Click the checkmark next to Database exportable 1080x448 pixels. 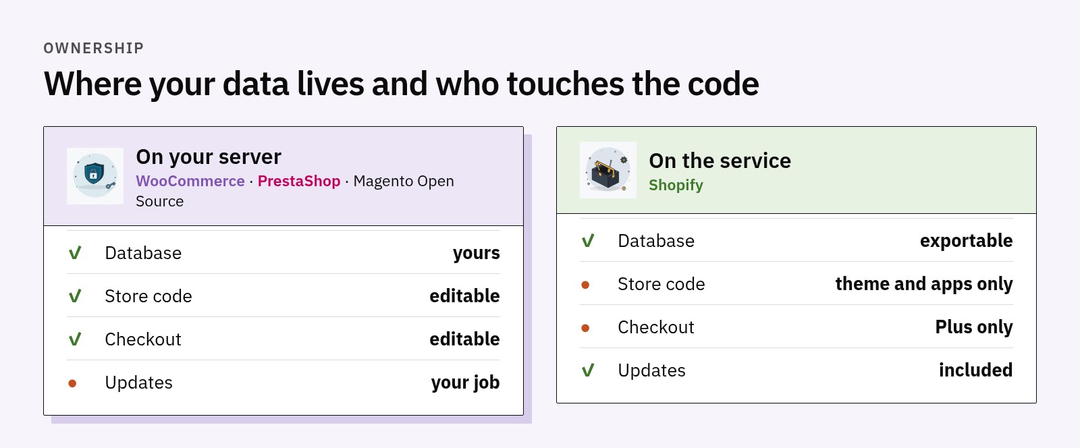click(x=588, y=241)
